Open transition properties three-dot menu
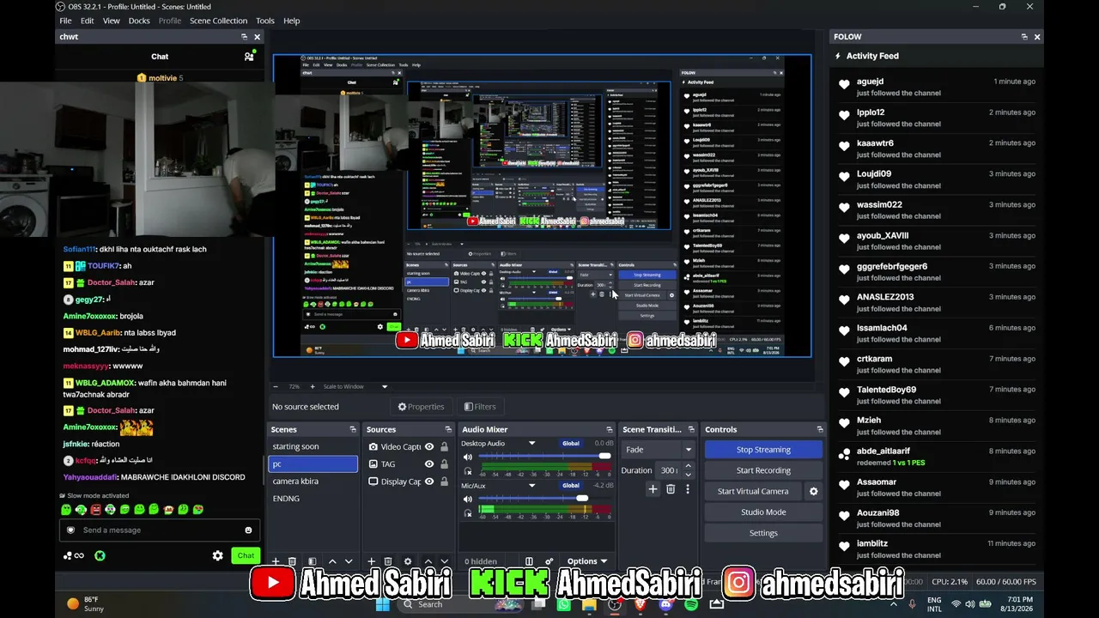Viewport: 1099px width, 618px height. coord(687,489)
